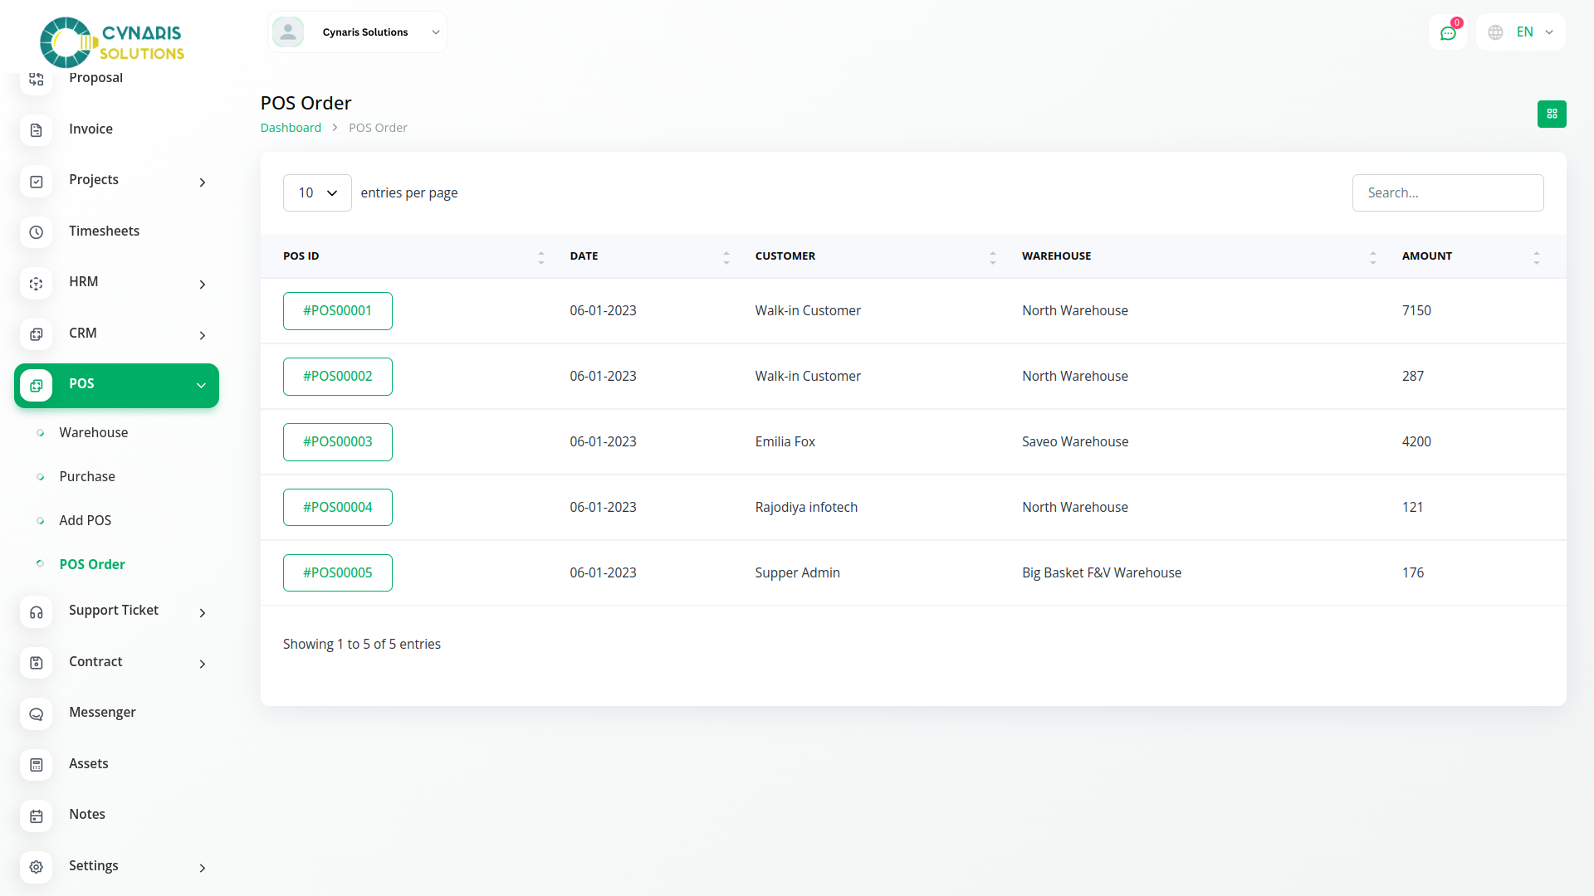Click the Assets calculator icon
Viewport: 1594px width, 896px height.
point(37,765)
